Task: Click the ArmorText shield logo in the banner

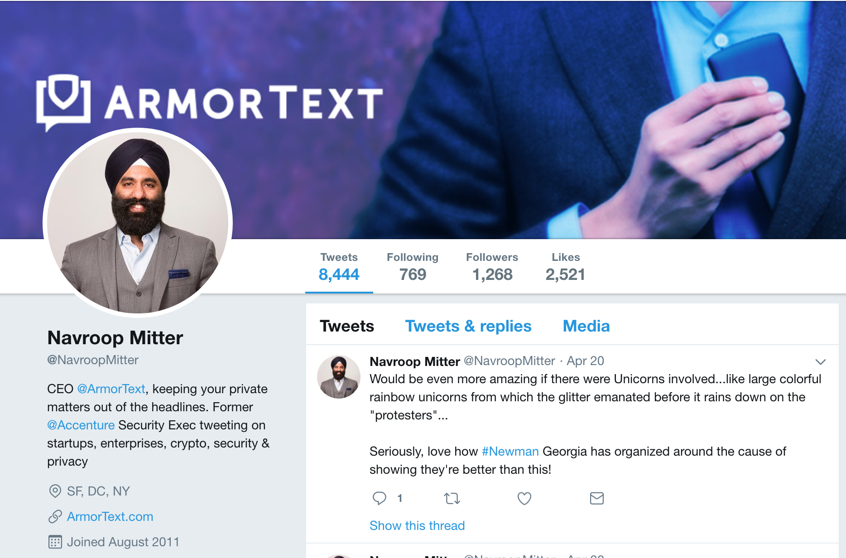Action: pos(63,102)
